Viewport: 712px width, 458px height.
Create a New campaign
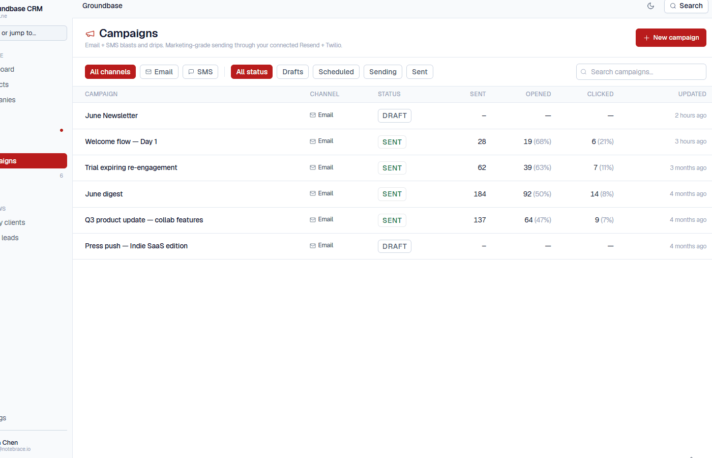click(671, 38)
